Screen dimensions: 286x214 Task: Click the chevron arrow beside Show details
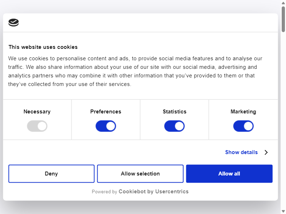(x=266, y=152)
